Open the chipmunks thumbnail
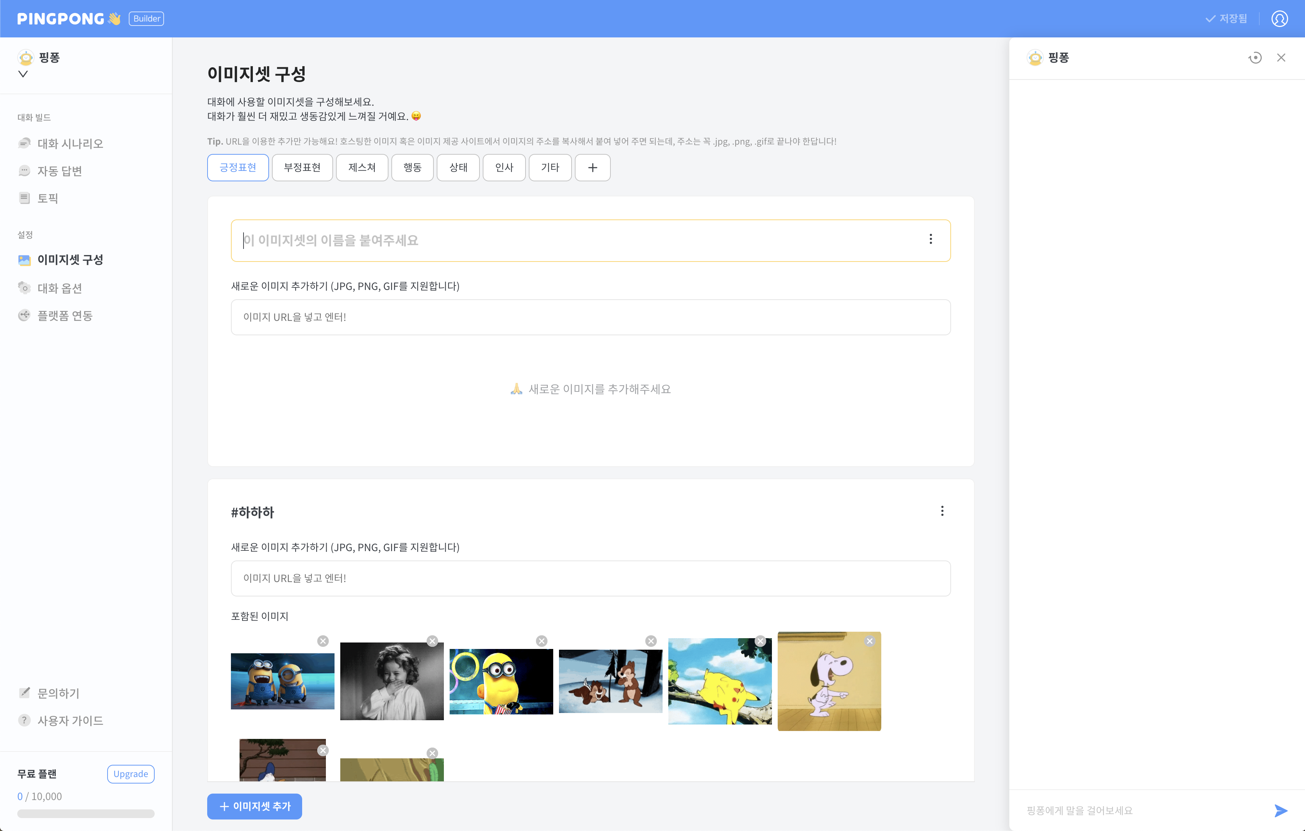This screenshot has width=1305, height=831. [x=610, y=681]
